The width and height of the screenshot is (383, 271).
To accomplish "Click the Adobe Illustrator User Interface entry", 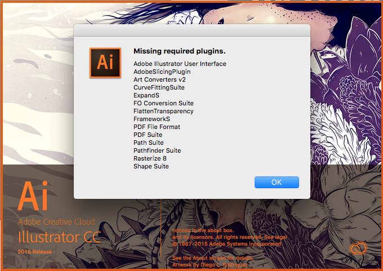I will [x=180, y=64].
